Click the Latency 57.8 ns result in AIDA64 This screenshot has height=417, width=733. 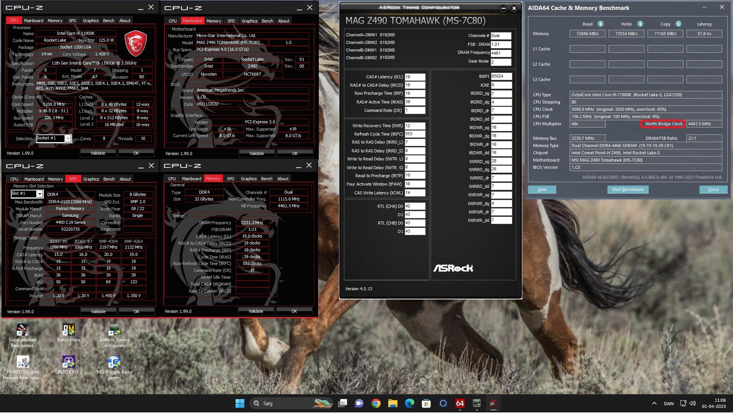pyautogui.click(x=704, y=34)
